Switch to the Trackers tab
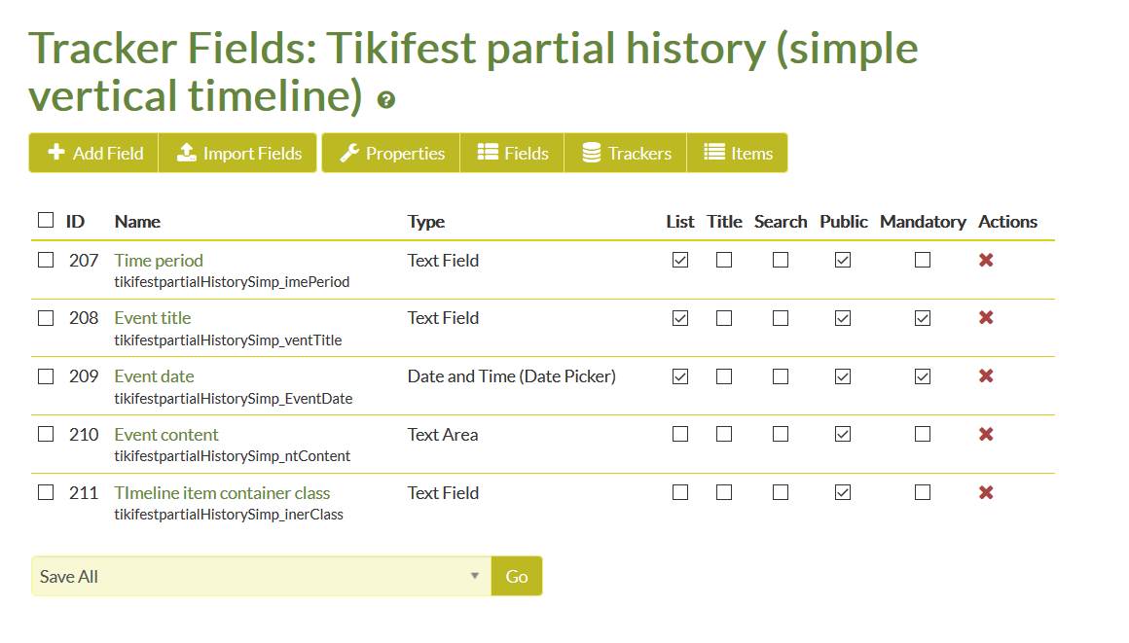This screenshot has height=643, width=1129. click(x=626, y=153)
